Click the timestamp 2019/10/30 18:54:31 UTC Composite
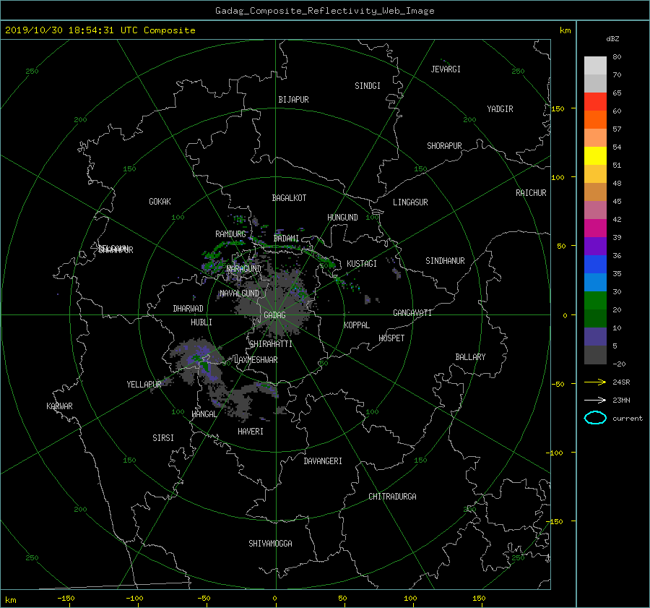Viewport: 650px width, 608px height. click(100, 30)
